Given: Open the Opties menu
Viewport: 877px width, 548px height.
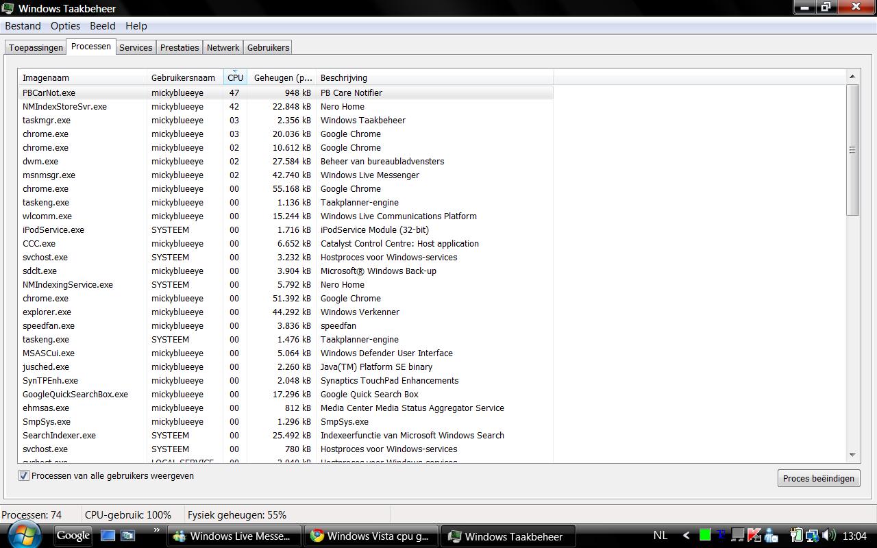Looking at the screenshot, I should pyautogui.click(x=65, y=25).
